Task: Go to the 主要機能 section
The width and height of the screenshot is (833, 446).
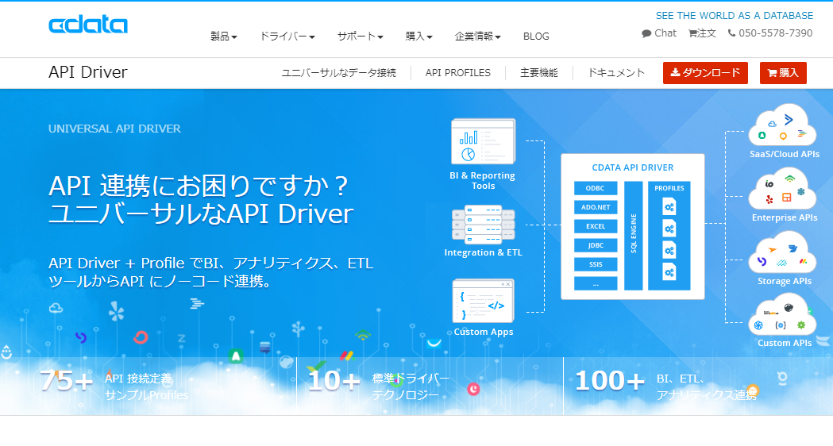Action: (538, 73)
